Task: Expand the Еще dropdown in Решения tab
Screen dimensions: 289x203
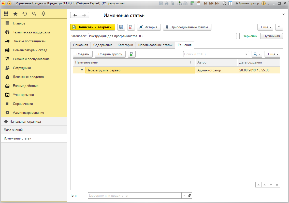Action: 272,54
